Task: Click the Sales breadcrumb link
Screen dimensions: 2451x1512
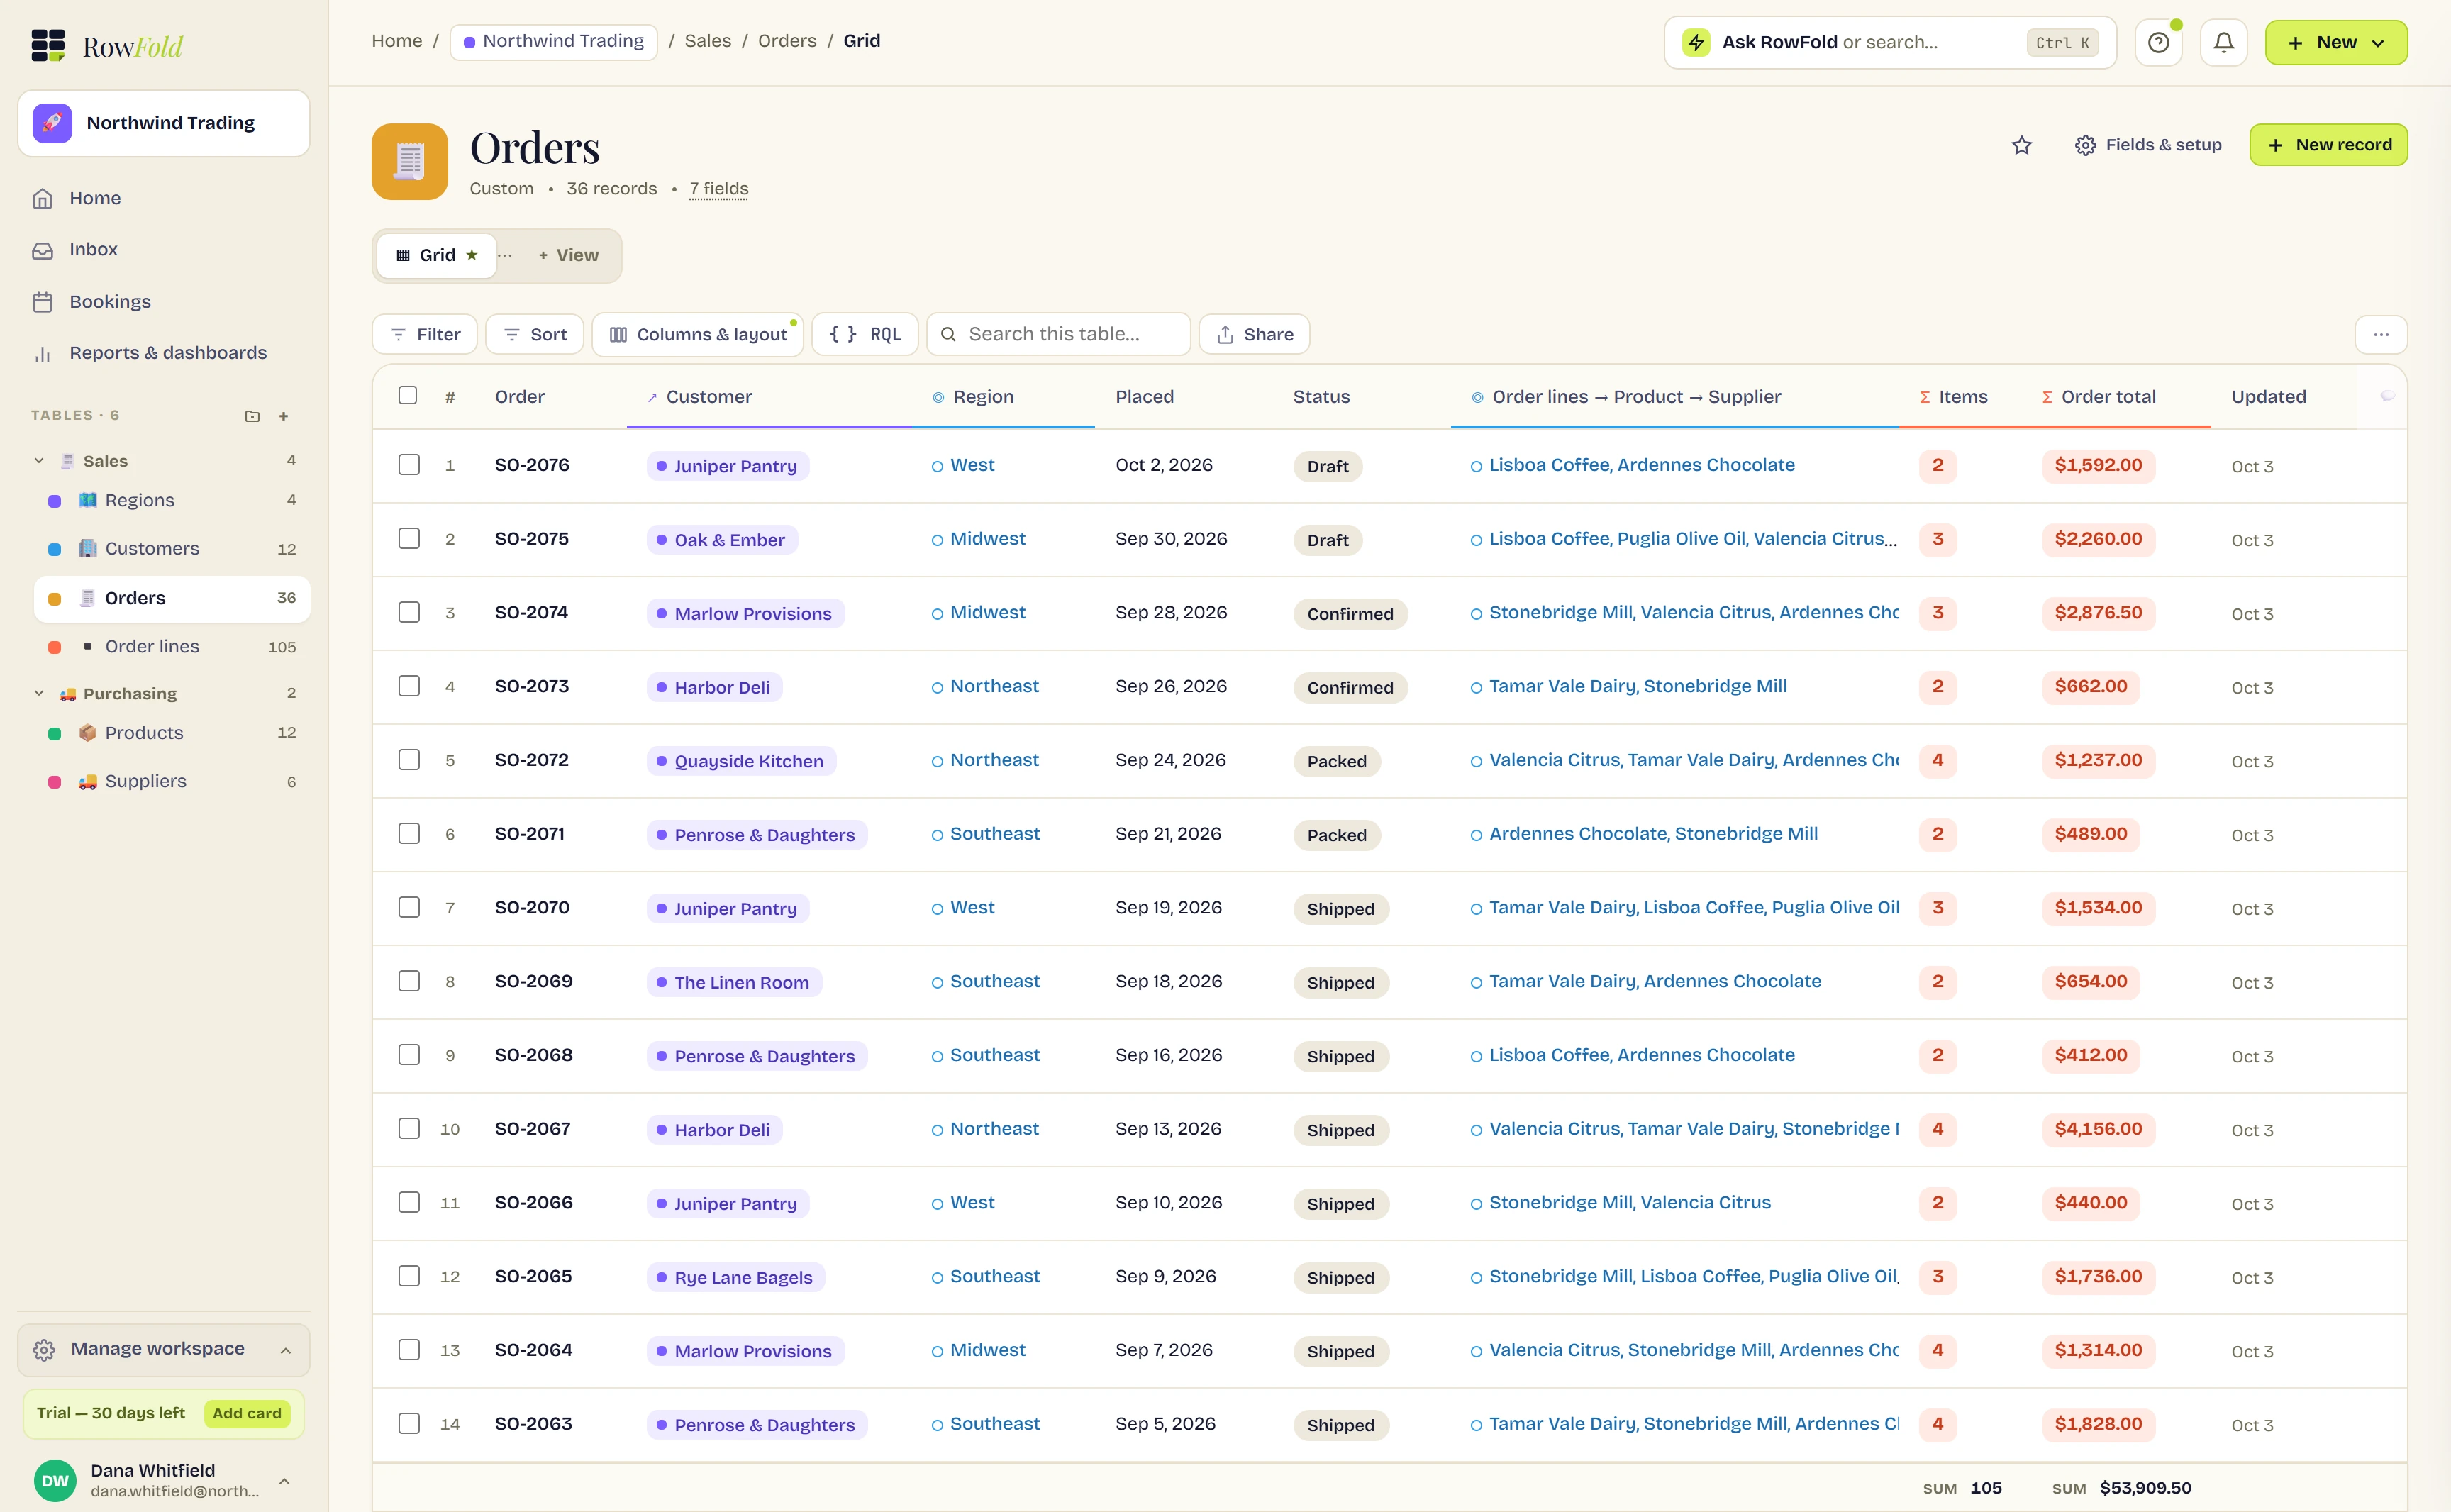Action: pos(708,41)
